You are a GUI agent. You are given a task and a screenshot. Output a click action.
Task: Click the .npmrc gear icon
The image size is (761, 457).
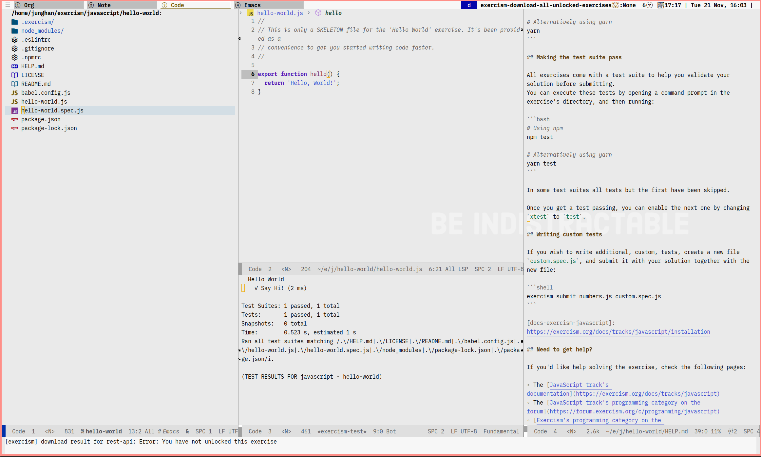14,57
